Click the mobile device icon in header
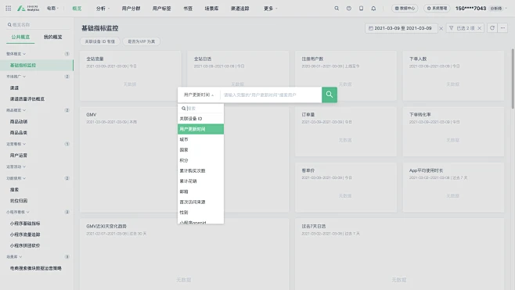The height and width of the screenshot is (290, 515). [x=362, y=8]
